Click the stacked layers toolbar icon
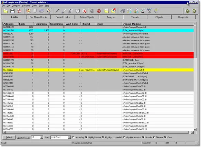 point(156,11)
